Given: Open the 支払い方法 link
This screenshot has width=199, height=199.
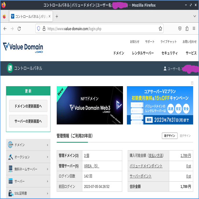Looking at the screenshot, I should pyautogui.click(x=155, y=155).
